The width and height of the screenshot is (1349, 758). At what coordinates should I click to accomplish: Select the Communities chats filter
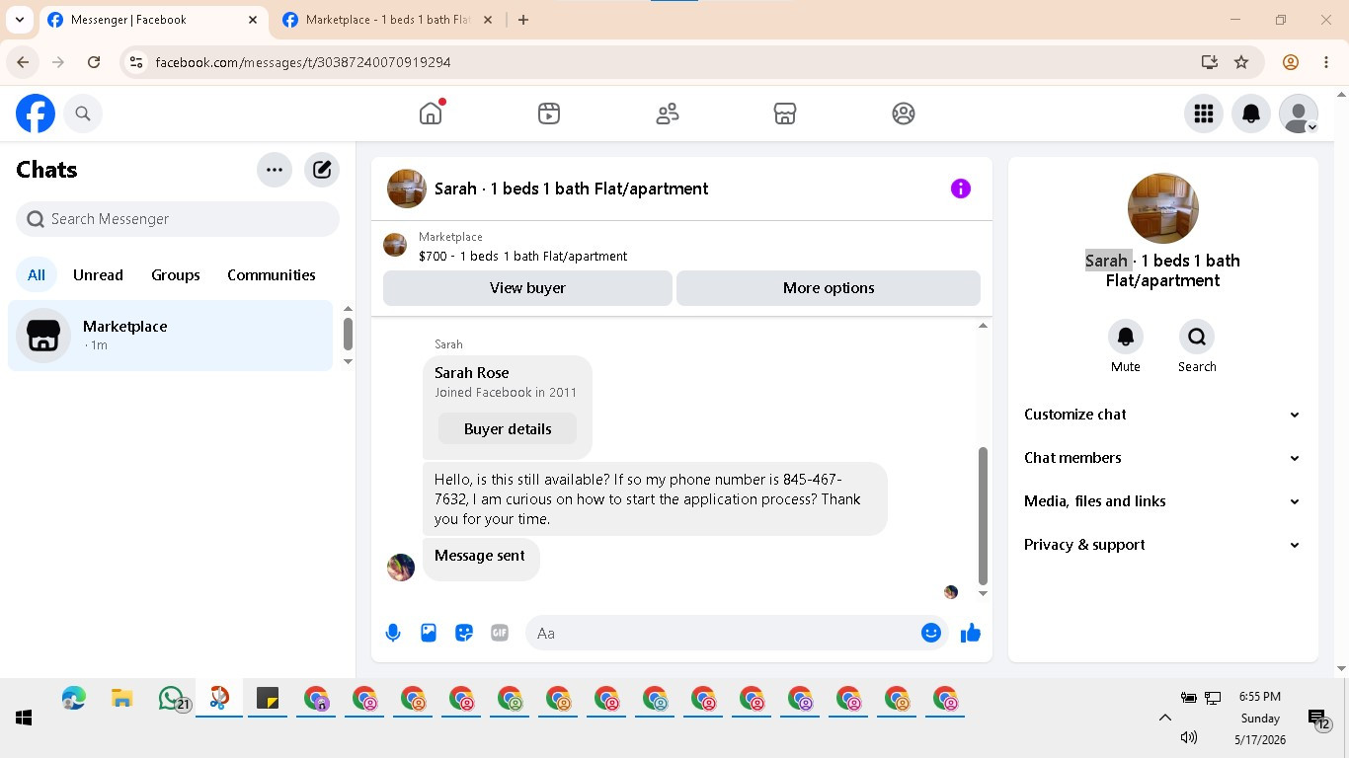point(272,275)
